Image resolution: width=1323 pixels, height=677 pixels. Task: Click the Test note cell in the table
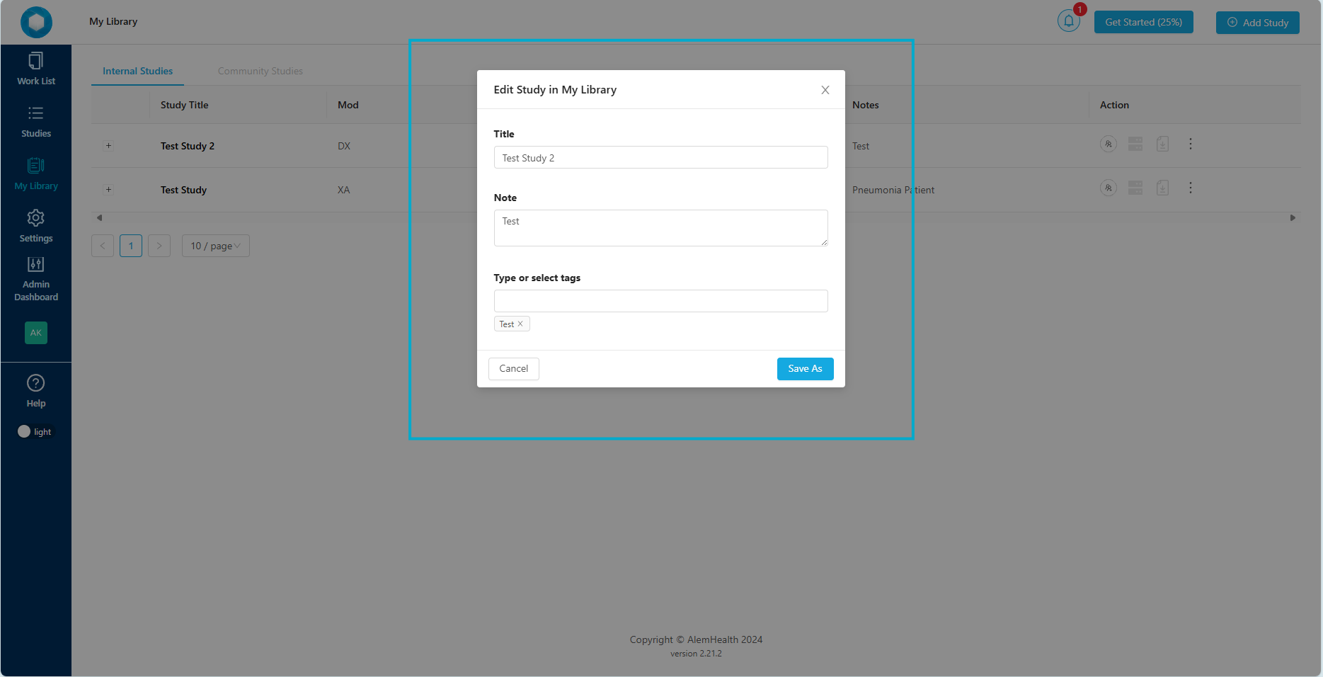(861, 146)
